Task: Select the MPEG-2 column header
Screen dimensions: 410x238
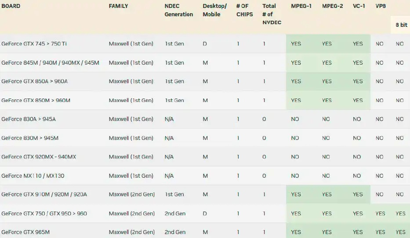Action: coord(332,6)
